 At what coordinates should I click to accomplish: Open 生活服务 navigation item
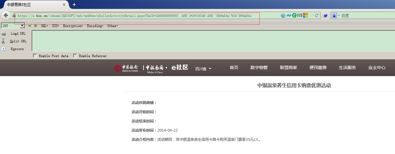[347, 67]
